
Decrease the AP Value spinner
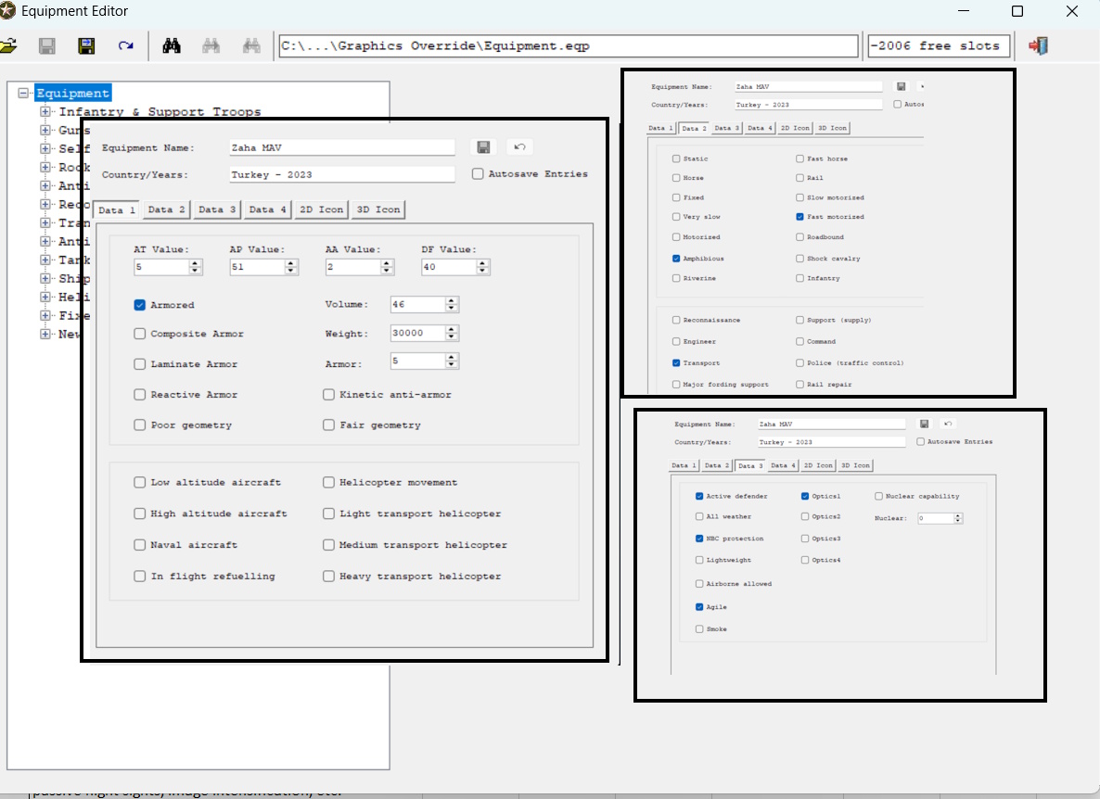pos(291,271)
